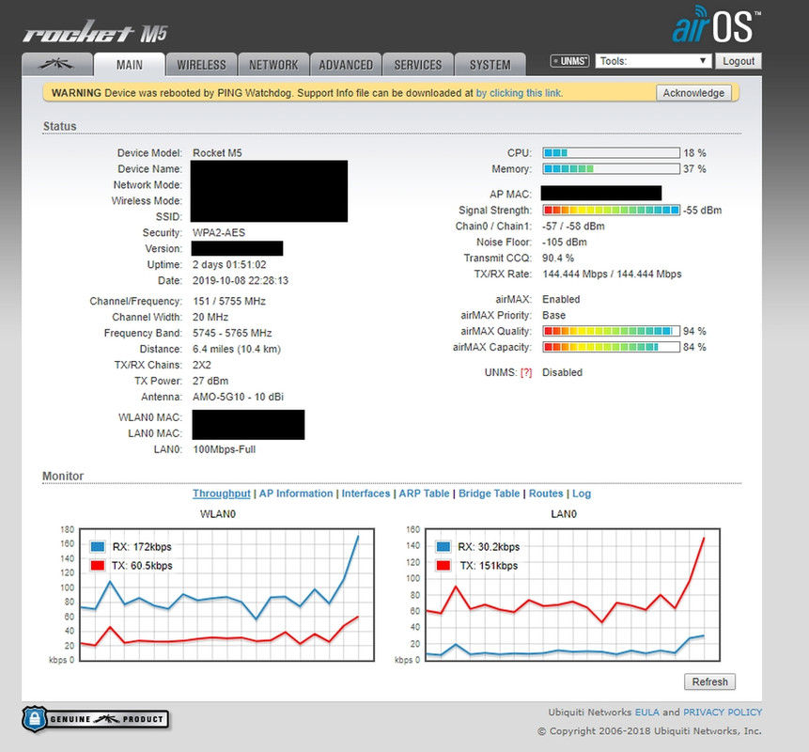Switch to the MAIN tab

(x=129, y=65)
